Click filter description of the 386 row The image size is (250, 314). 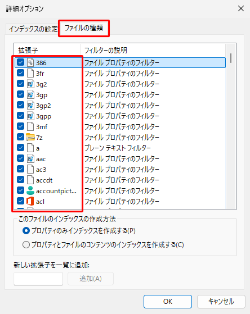click(x=122, y=63)
